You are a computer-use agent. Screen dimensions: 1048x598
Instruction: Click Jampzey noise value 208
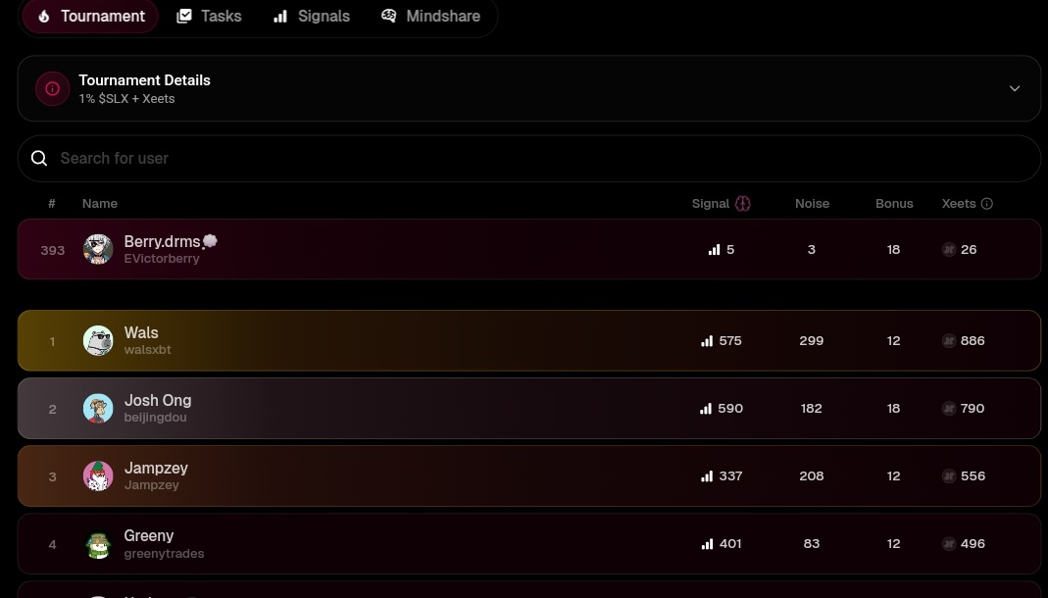click(x=812, y=475)
